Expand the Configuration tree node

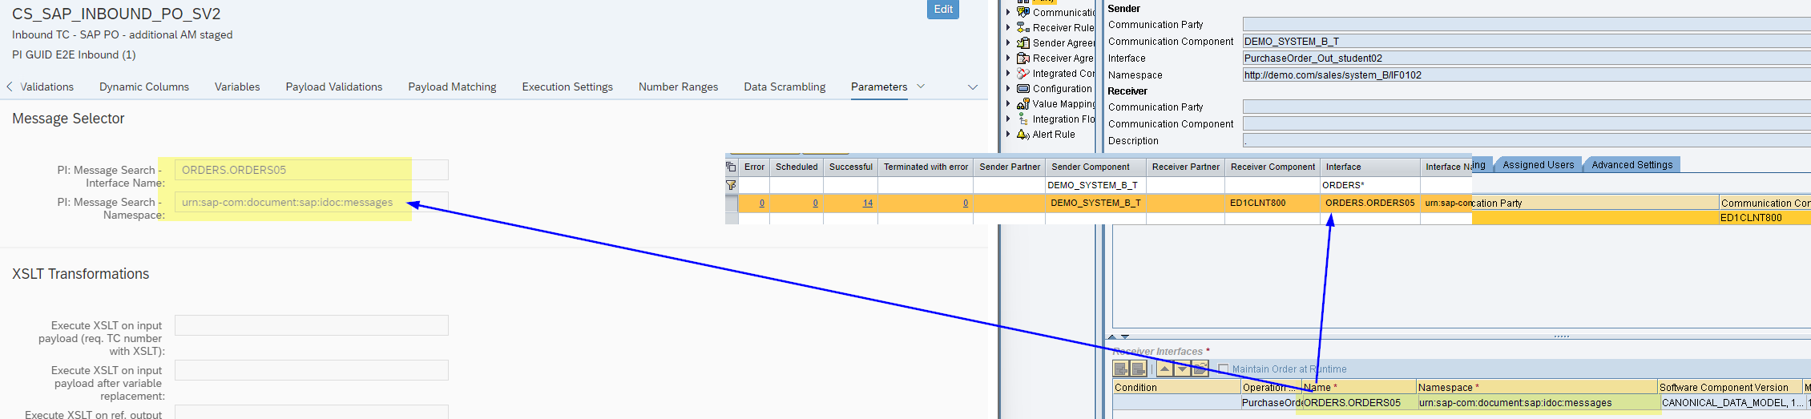pyautogui.click(x=1008, y=89)
